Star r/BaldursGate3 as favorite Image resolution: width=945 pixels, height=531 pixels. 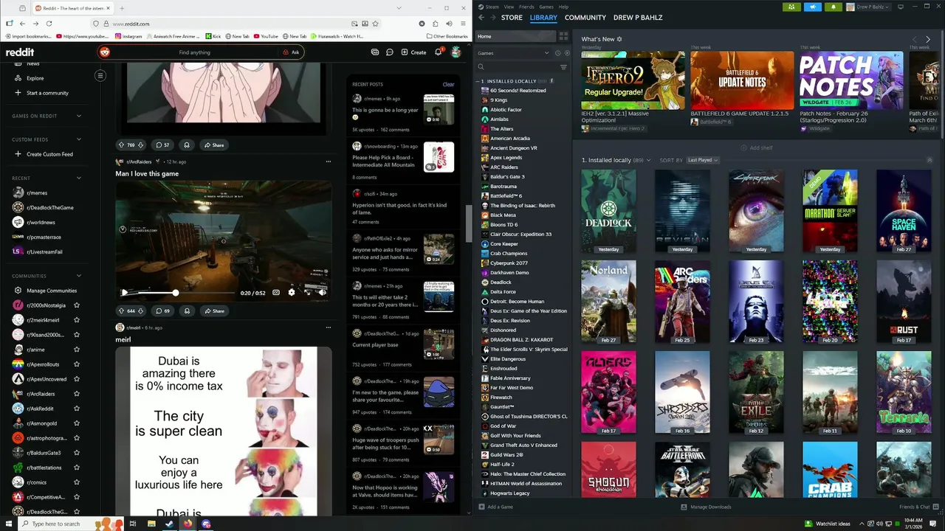(77, 453)
